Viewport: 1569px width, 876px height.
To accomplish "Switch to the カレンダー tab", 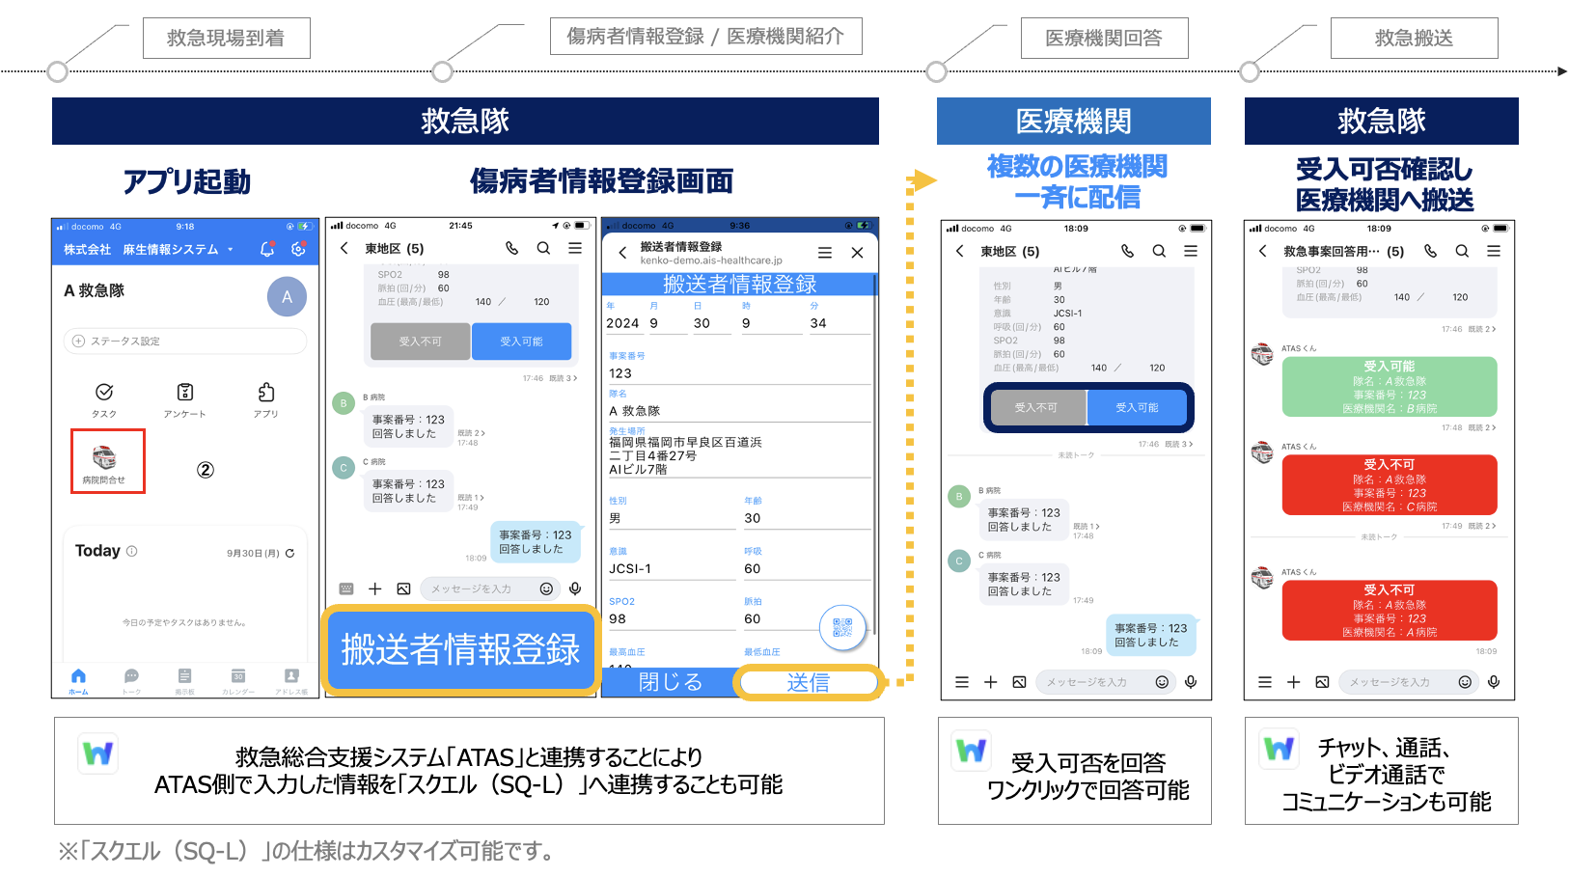I will pos(238,679).
